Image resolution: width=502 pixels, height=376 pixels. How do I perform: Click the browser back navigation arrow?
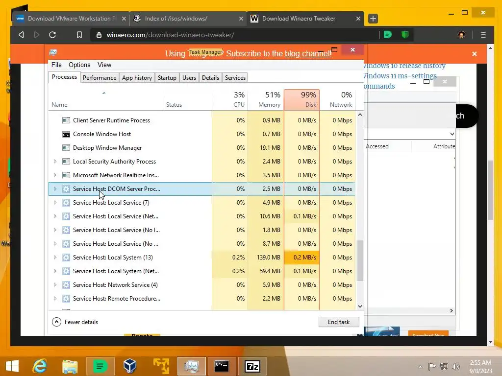21,35
